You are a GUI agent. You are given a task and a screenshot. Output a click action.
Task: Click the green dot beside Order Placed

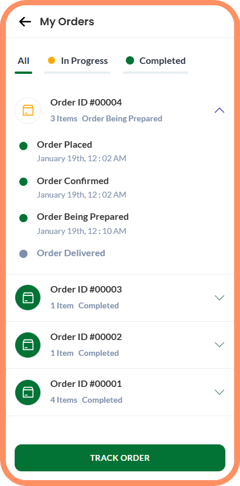coord(23,145)
